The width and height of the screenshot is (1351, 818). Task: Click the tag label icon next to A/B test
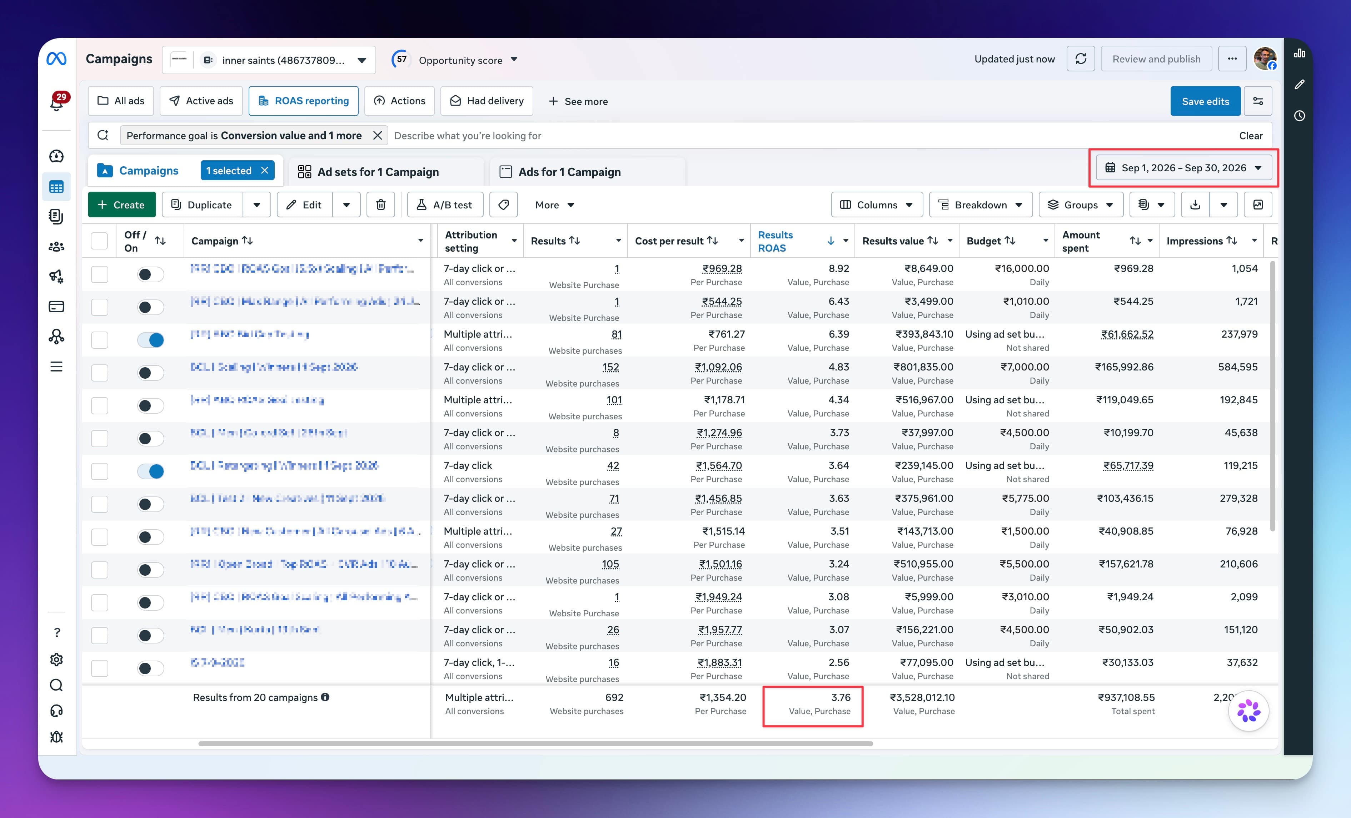503,204
